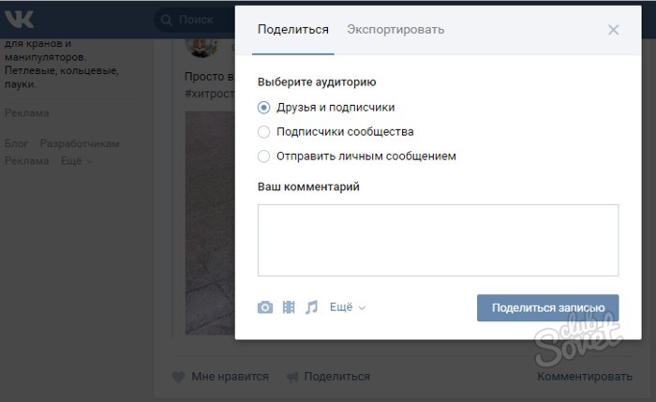656x402 pixels.
Task: Select the Подписчики сообщества radio option
Action: point(263,132)
